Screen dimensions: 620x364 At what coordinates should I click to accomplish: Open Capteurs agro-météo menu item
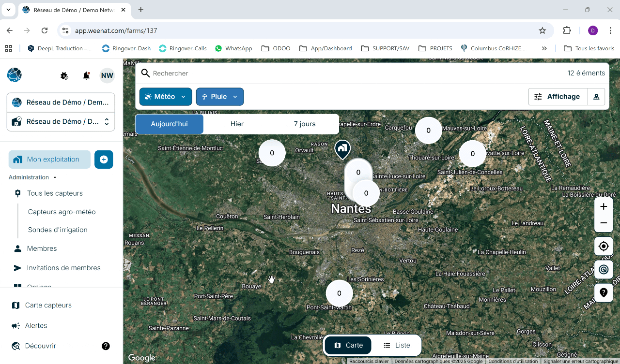coord(62,212)
